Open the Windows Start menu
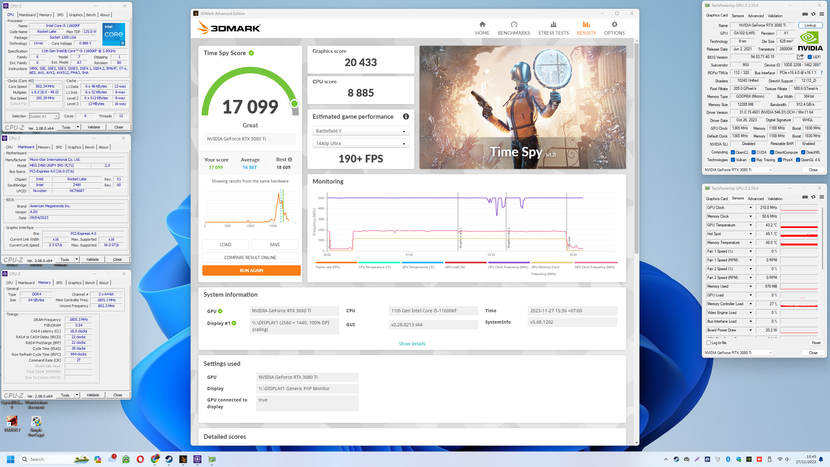 [x=10, y=459]
